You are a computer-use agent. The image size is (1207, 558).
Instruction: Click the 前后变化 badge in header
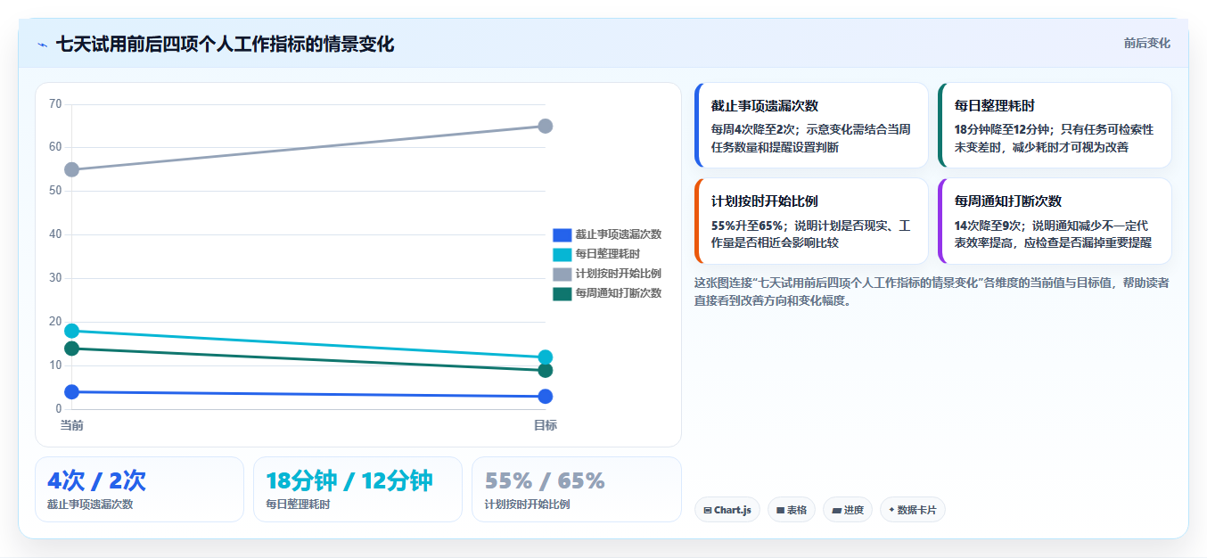click(1146, 43)
